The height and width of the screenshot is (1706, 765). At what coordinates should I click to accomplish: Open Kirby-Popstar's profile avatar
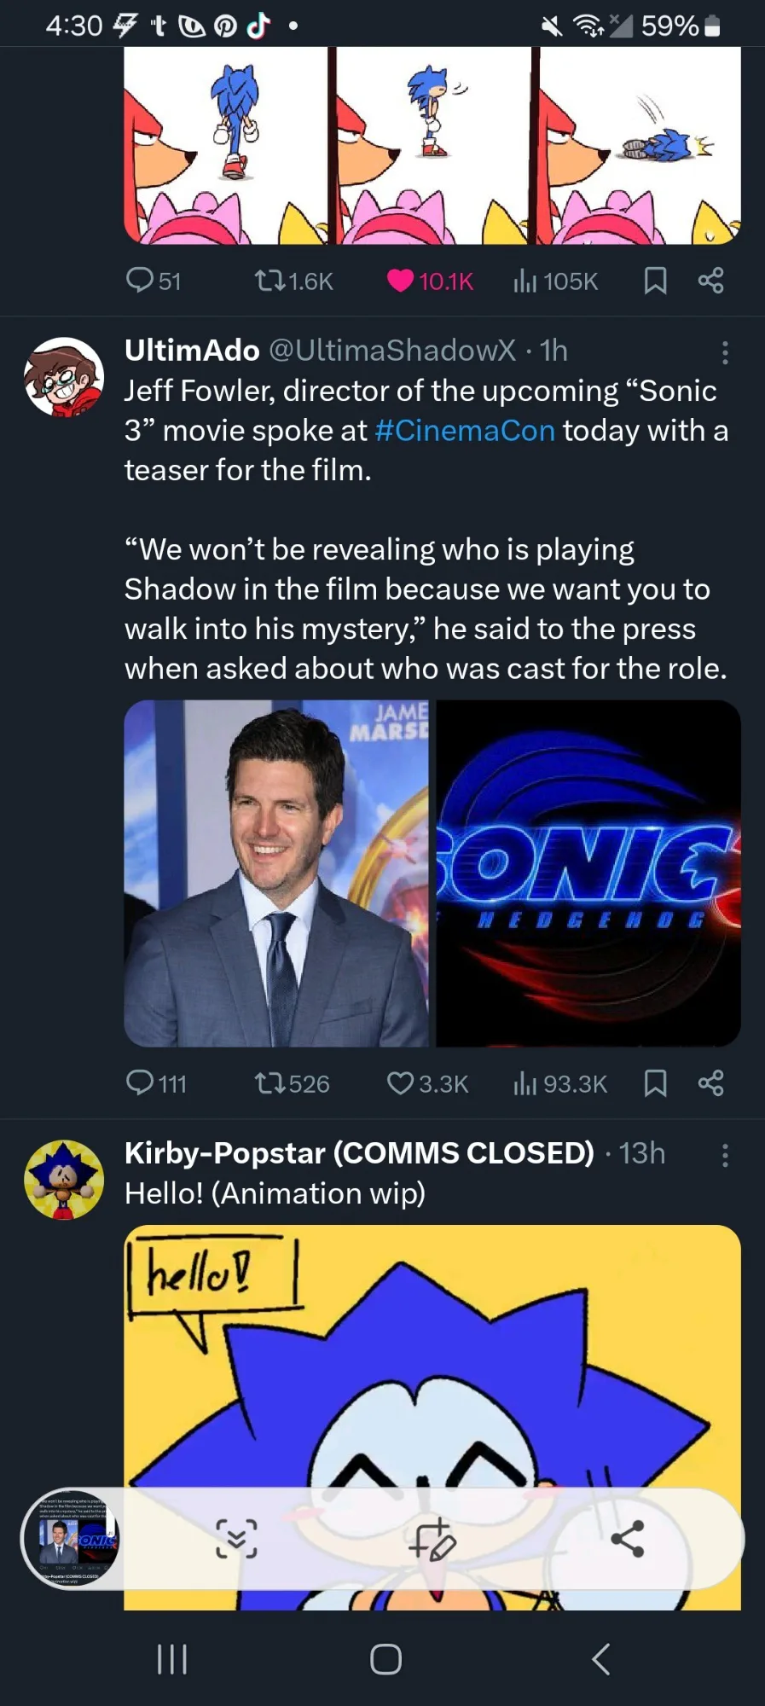tap(64, 1180)
